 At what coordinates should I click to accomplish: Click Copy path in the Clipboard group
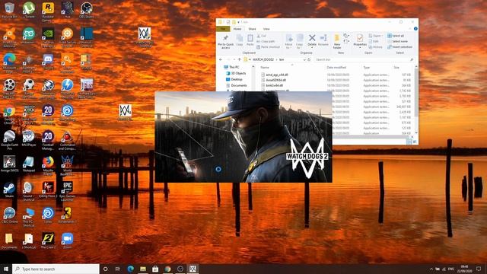(266, 41)
